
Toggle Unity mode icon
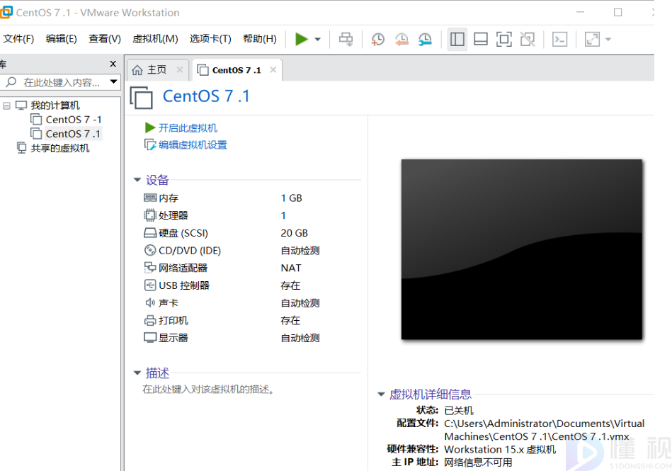pos(528,40)
